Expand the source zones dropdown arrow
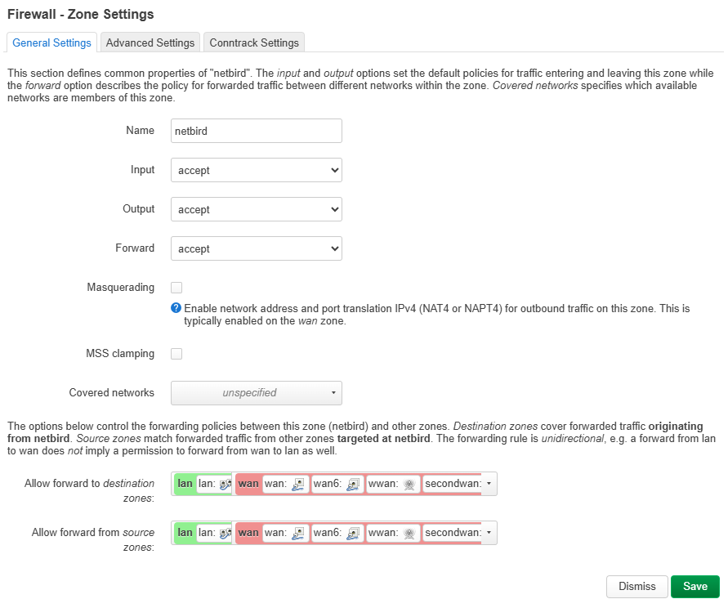The width and height of the screenshot is (728, 608). 489,533
